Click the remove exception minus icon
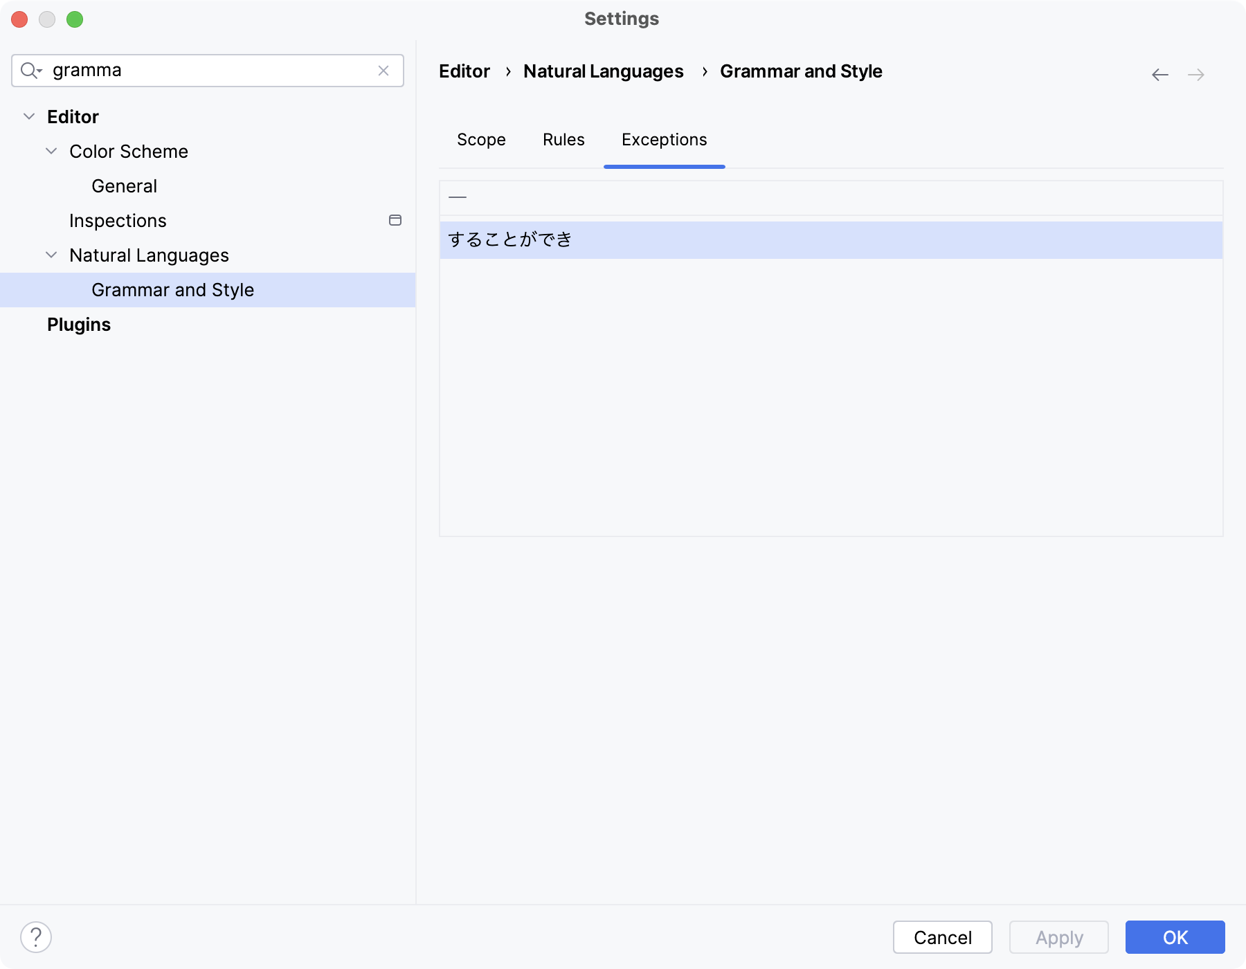This screenshot has height=969, width=1246. [458, 198]
